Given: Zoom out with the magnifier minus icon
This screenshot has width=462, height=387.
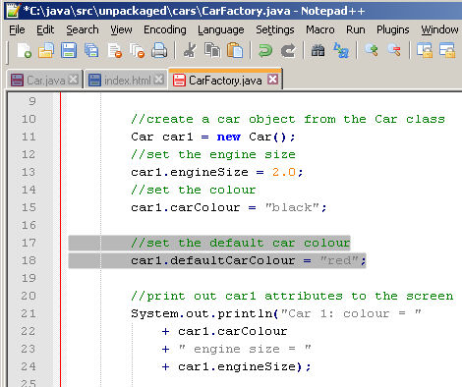Looking at the screenshot, I should click(394, 50).
